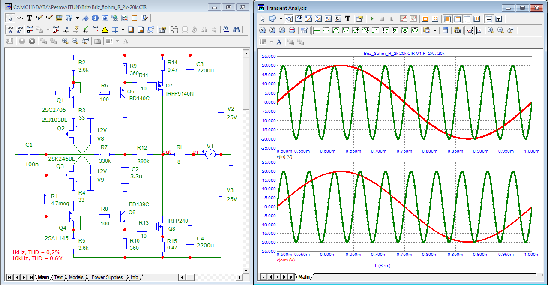The image size is (548, 285).
Task: Click zoom out in Transient Analysis toolbar
Action: pyautogui.click(x=500, y=30)
